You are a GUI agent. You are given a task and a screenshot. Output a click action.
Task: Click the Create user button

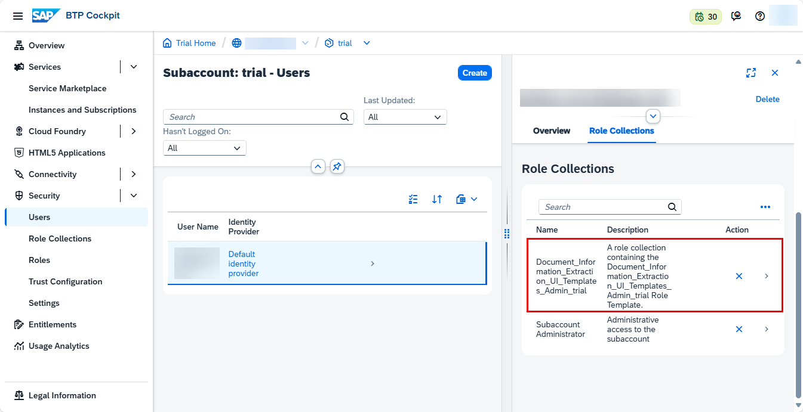pyautogui.click(x=475, y=73)
